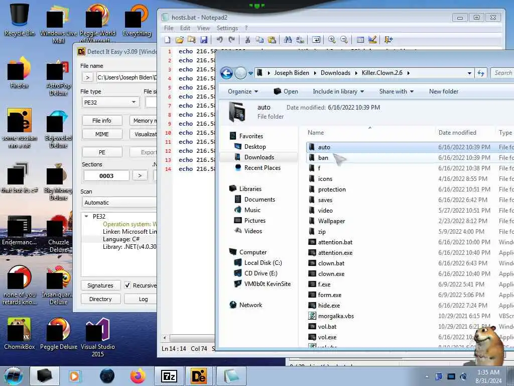The image size is (514, 386).
Task: Click the Date modified column header
Action: 457,133
